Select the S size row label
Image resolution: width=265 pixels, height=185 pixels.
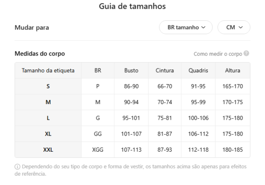pyautogui.click(x=48, y=86)
